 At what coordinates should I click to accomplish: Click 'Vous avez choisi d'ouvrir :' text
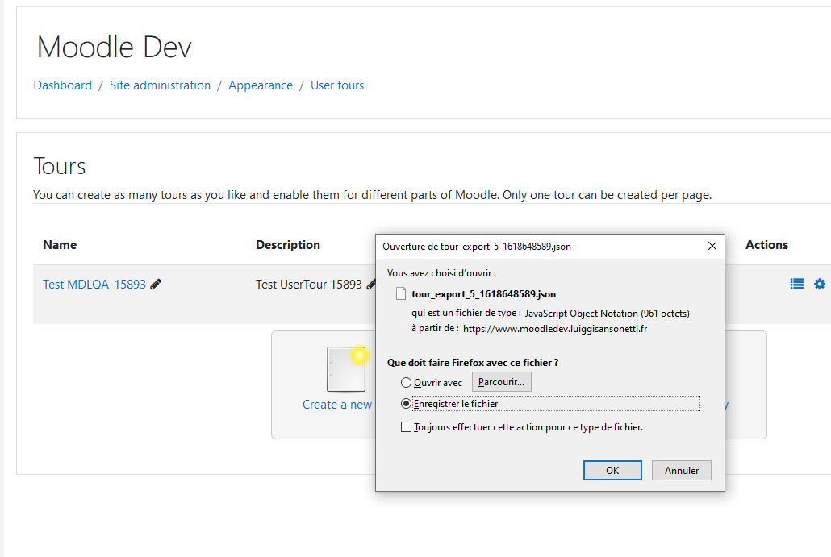(441, 273)
